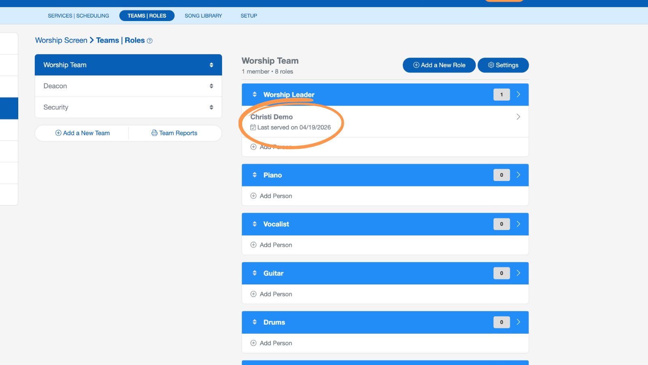Click the Add Person plus icon under Vocalist
648x365 pixels.
254,245
